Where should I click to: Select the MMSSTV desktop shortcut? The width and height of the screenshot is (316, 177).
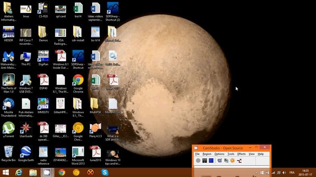pyautogui.click(x=43, y=106)
